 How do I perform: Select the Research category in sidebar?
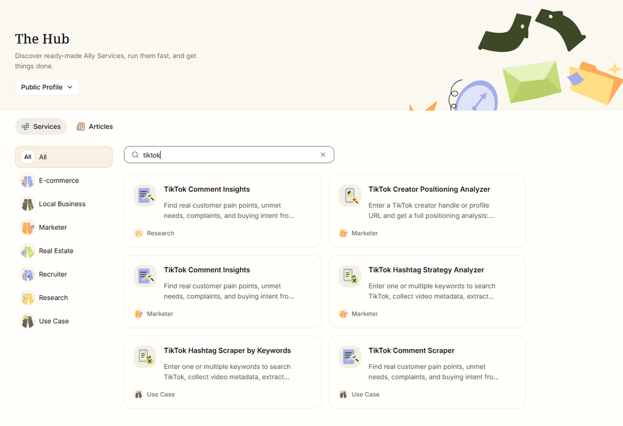pos(64,298)
